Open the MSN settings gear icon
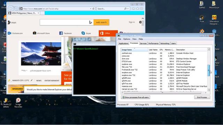The height and width of the screenshot is (125, 223). click(140, 22)
